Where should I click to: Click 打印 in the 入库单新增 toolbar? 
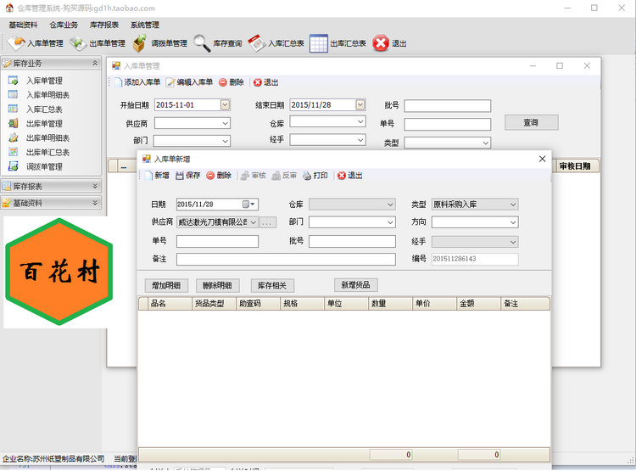pos(315,176)
